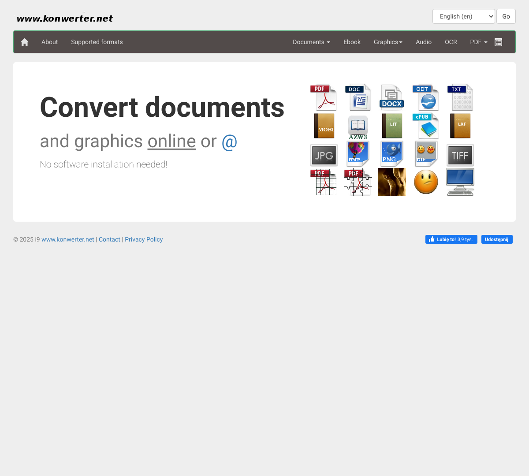Choose the MOBI ebook icon

pos(324,126)
